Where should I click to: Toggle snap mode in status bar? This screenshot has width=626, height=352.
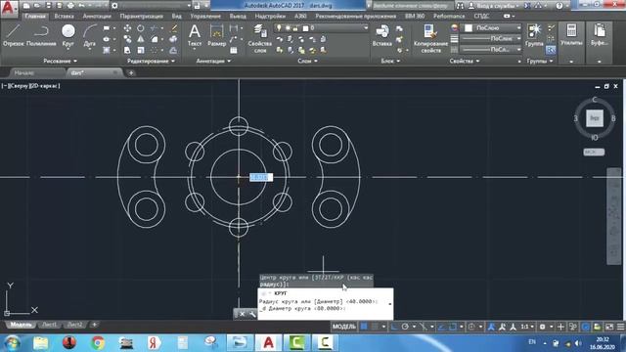(376, 327)
